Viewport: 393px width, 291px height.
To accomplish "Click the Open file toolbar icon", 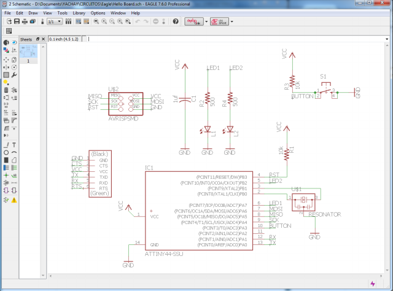I will (x=9, y=21).
